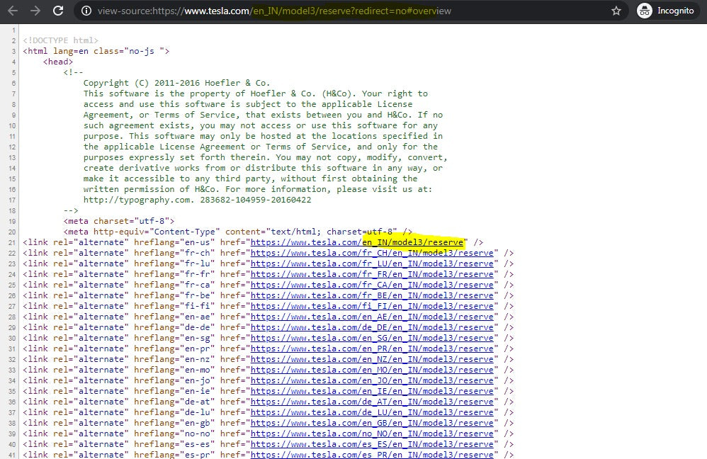Open the en_NZ model3 reserve link
This screenshot has height=459, width=707.
click(373, 359)
